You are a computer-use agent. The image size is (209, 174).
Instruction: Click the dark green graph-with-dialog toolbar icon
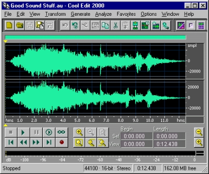(x=146, y=25)
